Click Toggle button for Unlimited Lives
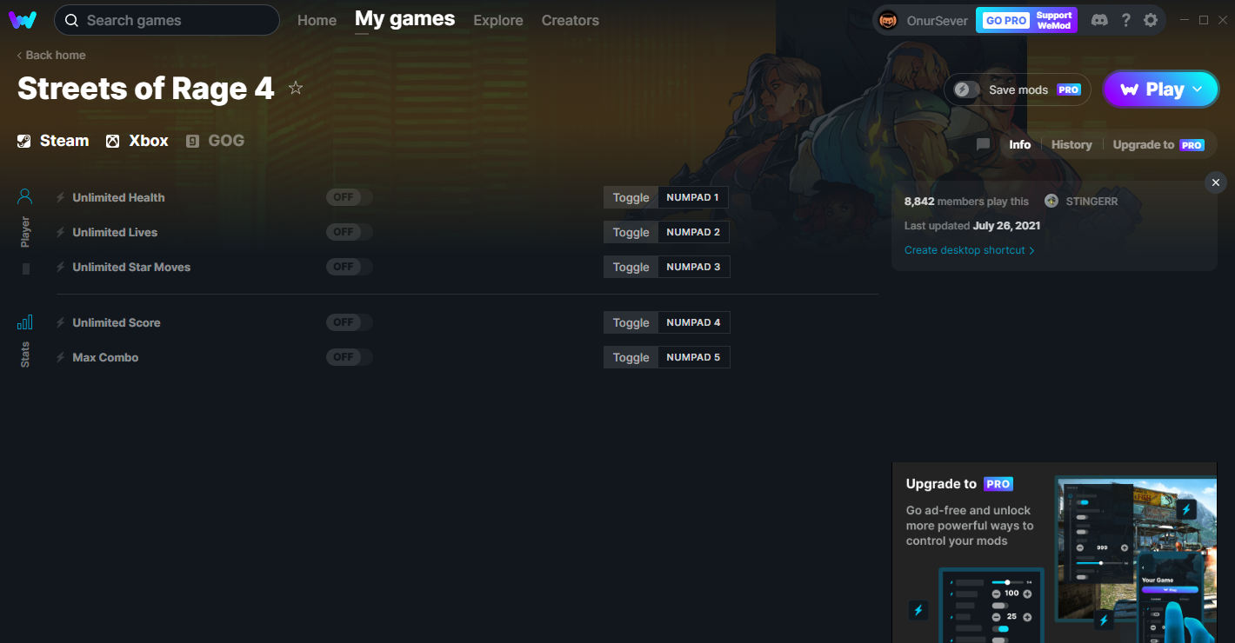The width and height of the screenshot is (1235, 643). click(x=631, y=232)
